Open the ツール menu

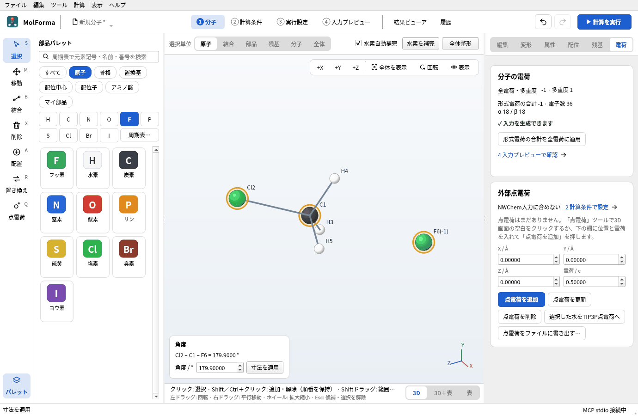click(59, 5)
